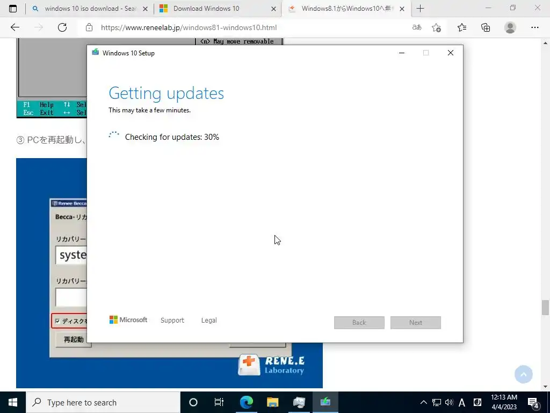Screen dimensions: 550x413
Task: View site information lock icon
Action: [x=89, y=27]
